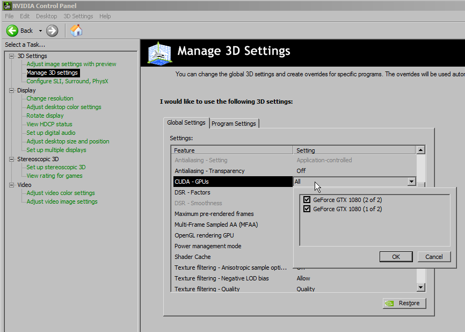Viewport: 465px width, 332px height.
Task: Select Adjust desktop color settings task link
Action: click(x=63, y=107)
